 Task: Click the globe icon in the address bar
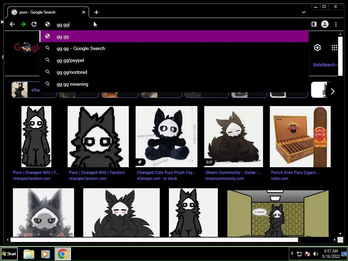click(x=48, y=24)
